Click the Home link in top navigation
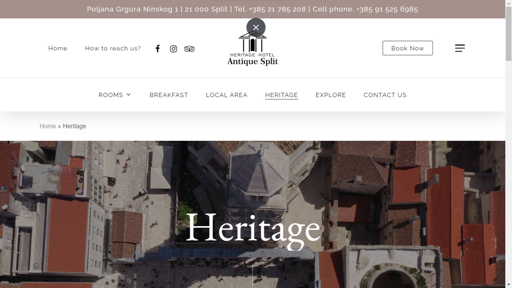Screen dimensions: 512x288 point(58,48)
